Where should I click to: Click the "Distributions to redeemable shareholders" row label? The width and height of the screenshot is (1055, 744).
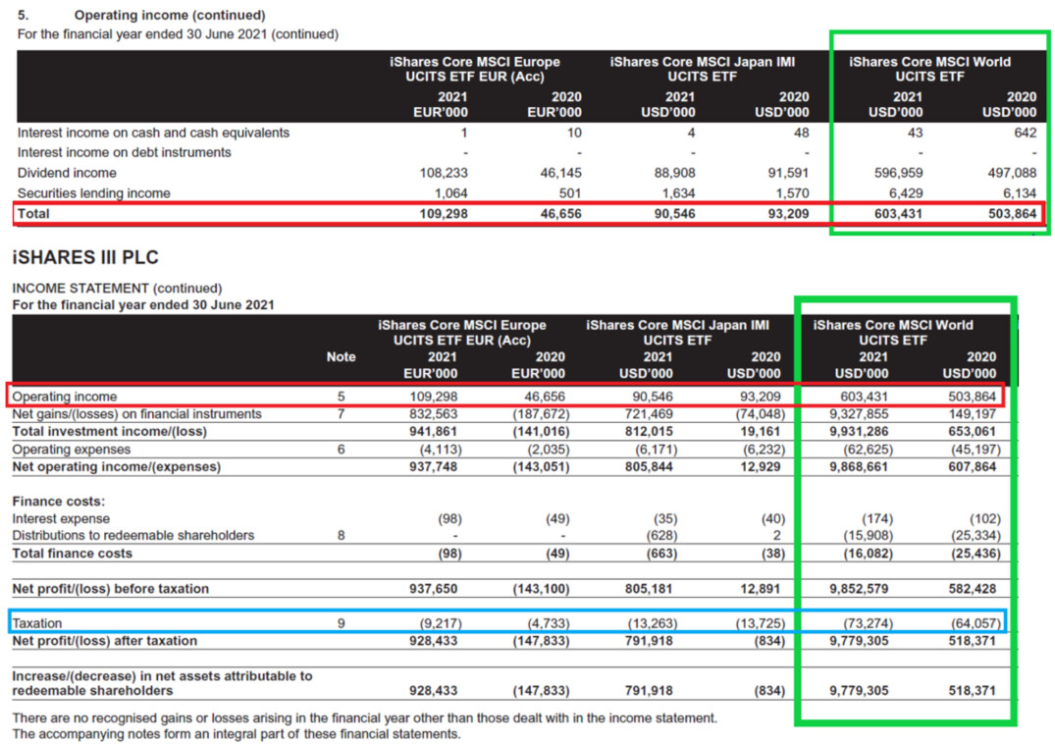pos(133,536)
